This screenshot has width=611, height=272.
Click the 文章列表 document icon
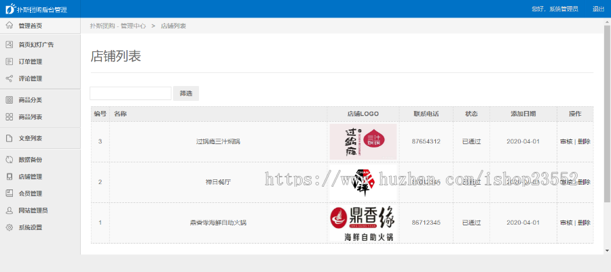(x=10, y=138)
